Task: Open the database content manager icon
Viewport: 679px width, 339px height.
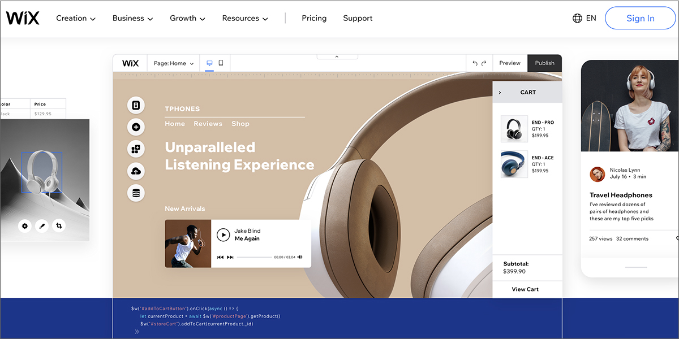Action: coord(136,193)
